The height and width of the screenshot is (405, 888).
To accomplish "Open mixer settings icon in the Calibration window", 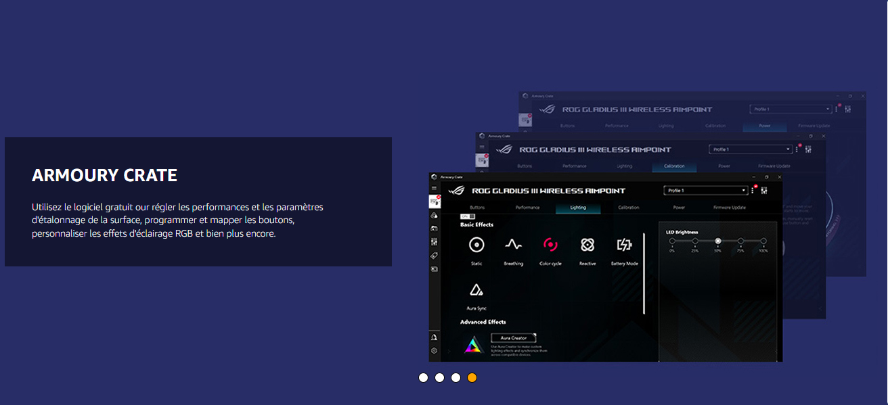I will [807, 149].
